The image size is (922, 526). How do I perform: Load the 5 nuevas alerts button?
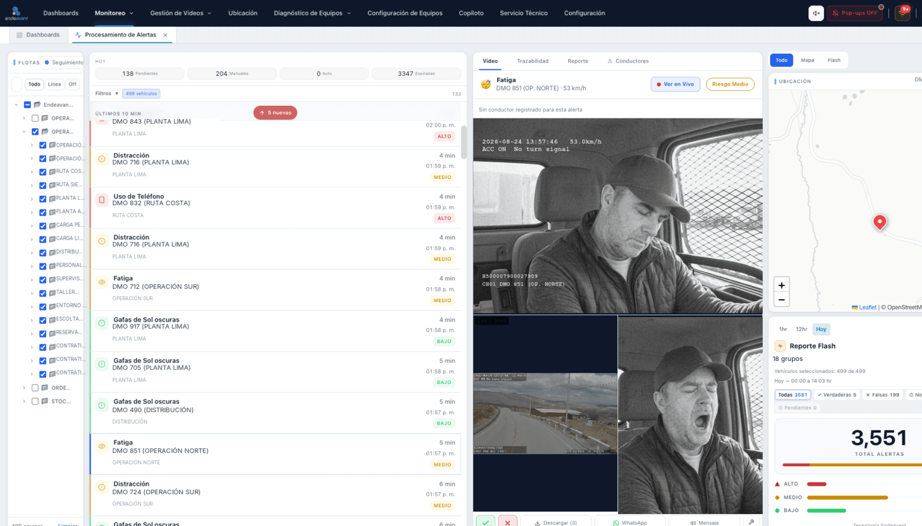pos(275,113)
